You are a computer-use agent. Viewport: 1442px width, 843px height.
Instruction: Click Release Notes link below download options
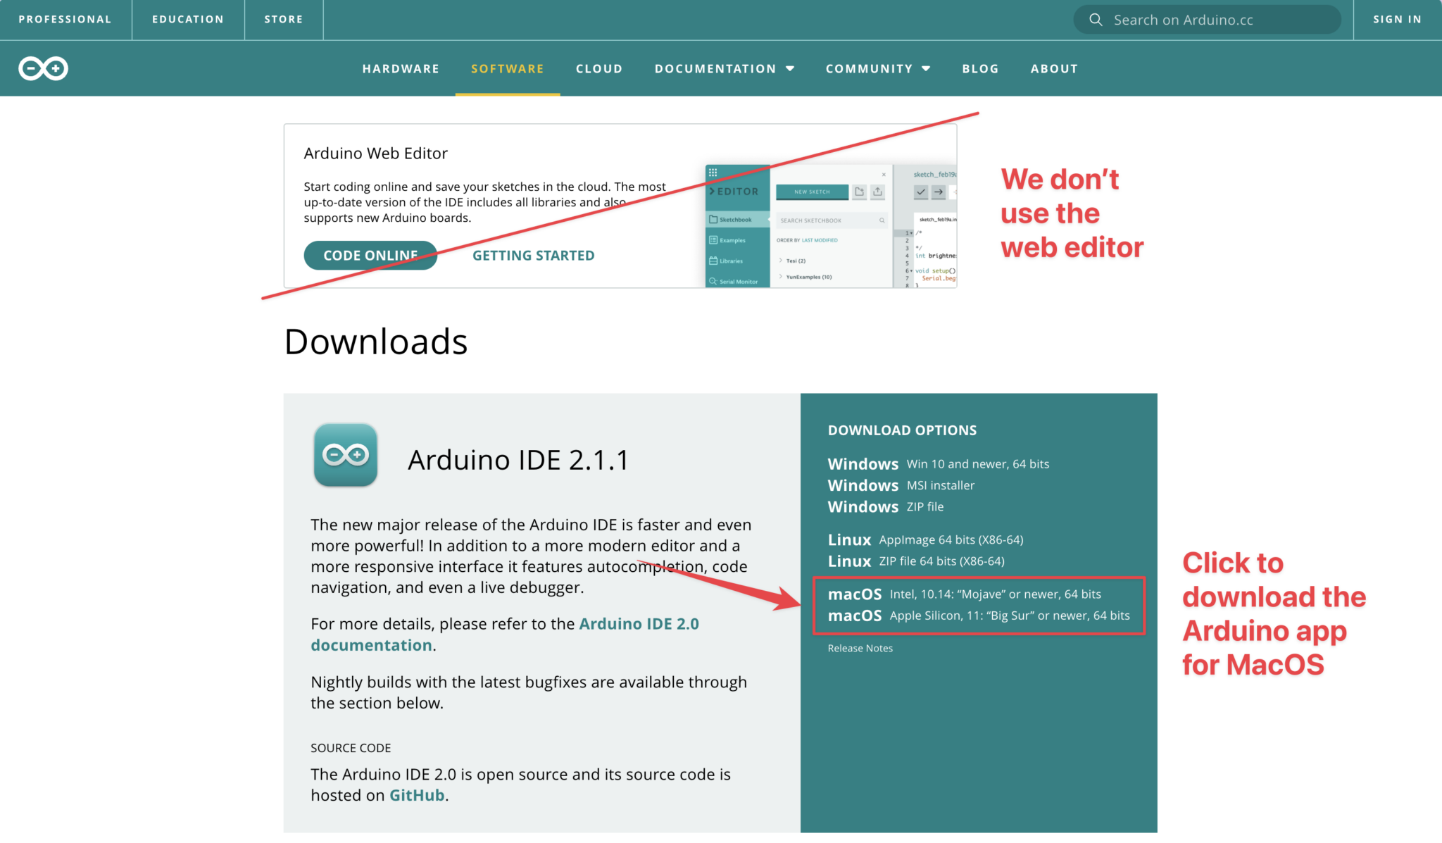tap(860, 647)
